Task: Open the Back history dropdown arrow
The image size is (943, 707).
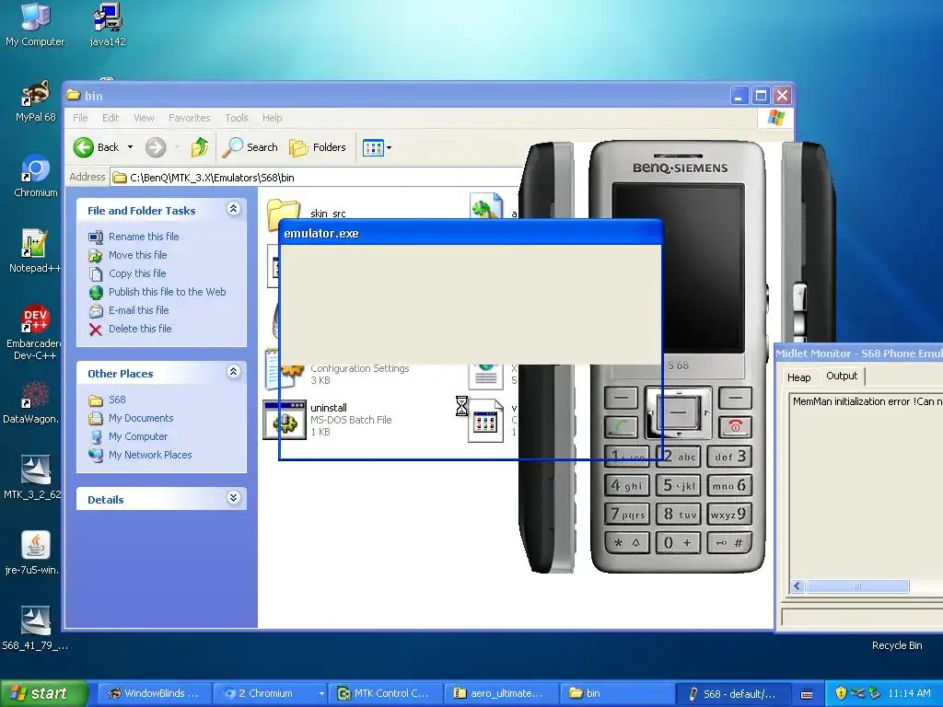Action: (x=130, y=147)
